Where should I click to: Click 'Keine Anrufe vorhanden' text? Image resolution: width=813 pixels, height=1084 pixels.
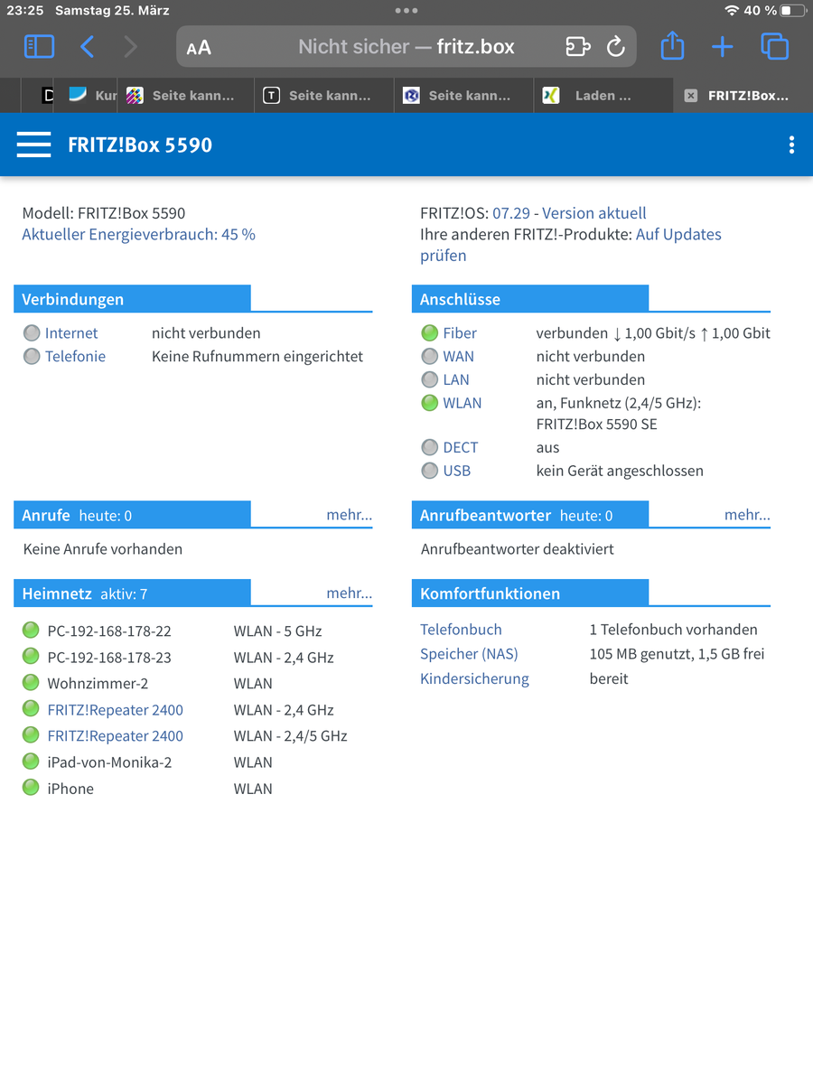(103, 549)
